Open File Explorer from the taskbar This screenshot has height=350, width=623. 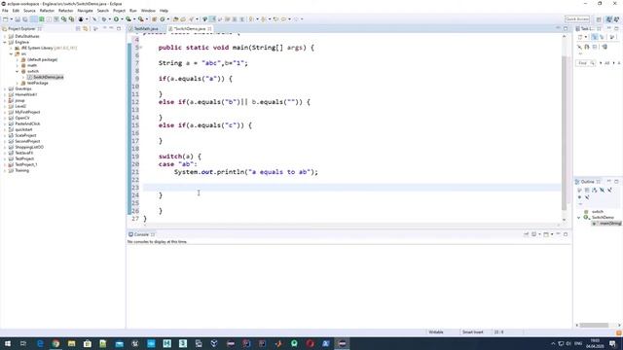tap(71, 343)
